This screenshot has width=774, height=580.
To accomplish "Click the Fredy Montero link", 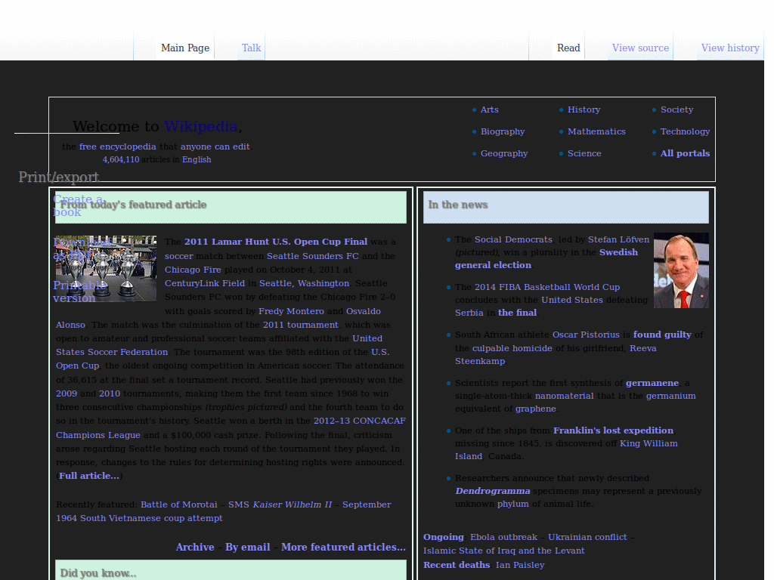I will pos(291,311).
